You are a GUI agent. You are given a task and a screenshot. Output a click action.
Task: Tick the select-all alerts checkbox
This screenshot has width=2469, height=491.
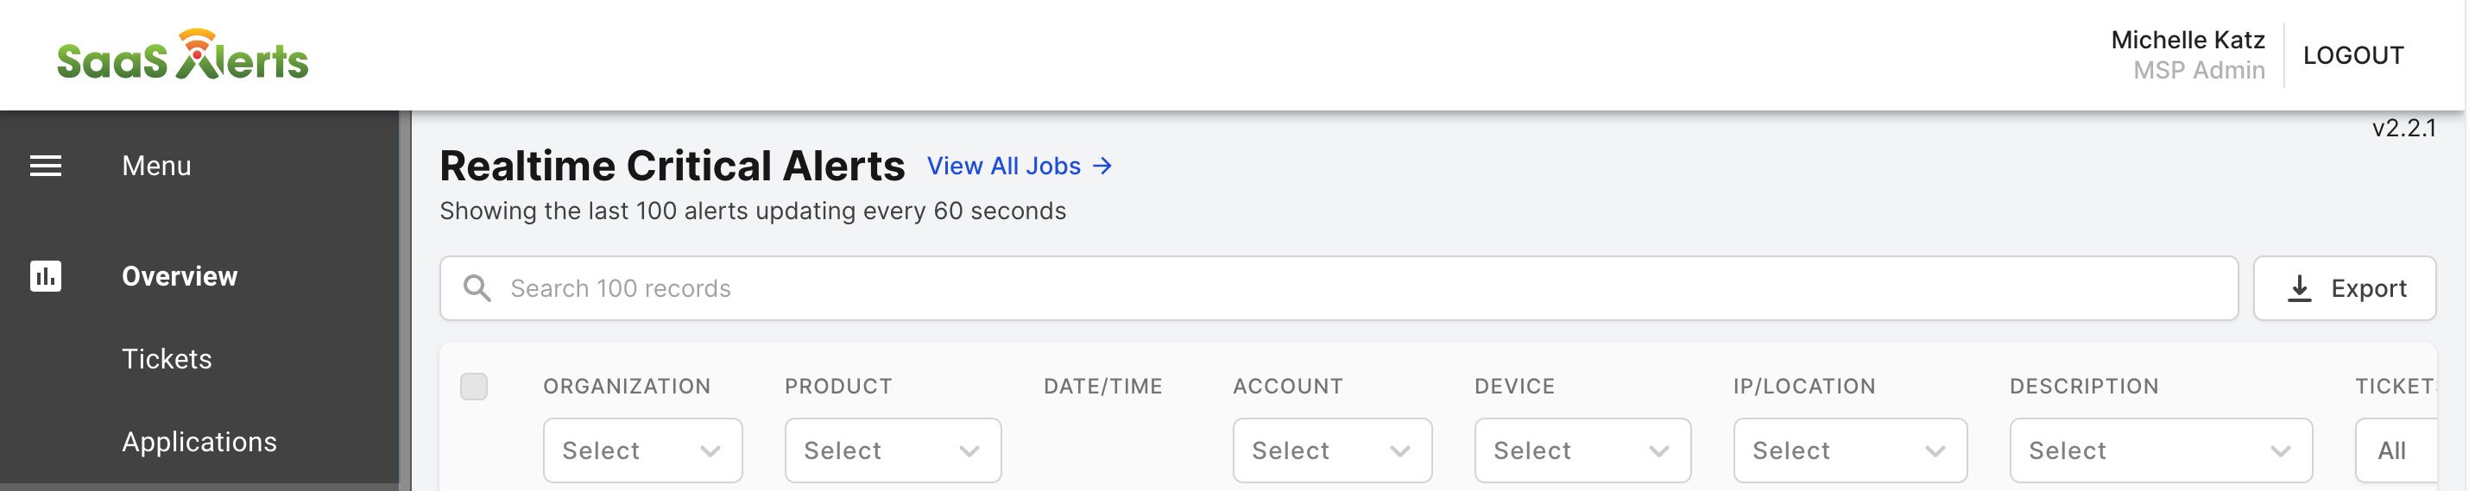(473, 387)
